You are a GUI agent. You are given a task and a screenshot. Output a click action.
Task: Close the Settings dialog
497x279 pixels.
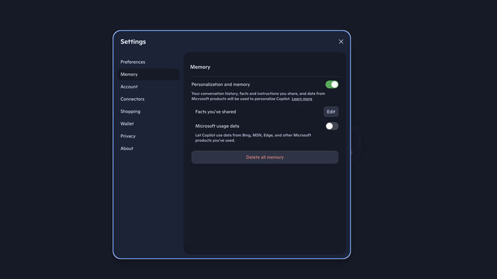(341, 41)
